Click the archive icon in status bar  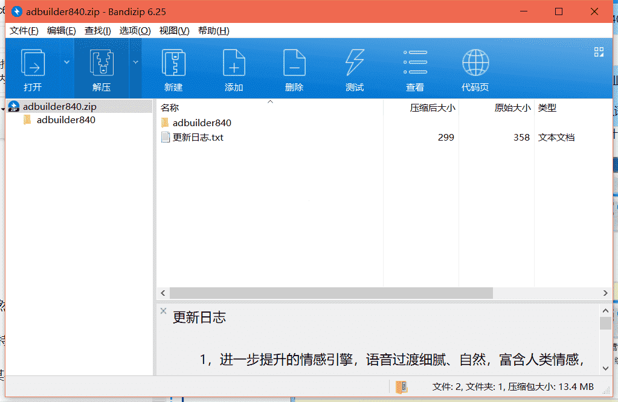pyautogui.click(x=402, y=387)
